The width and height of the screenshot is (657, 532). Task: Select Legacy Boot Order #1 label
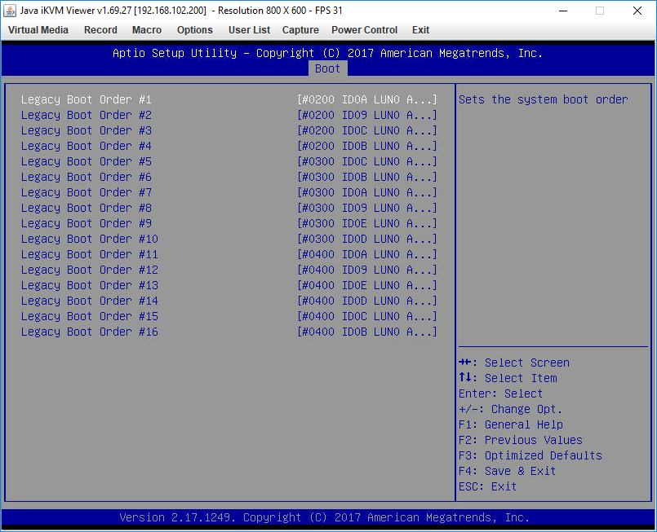pos(87,99)
